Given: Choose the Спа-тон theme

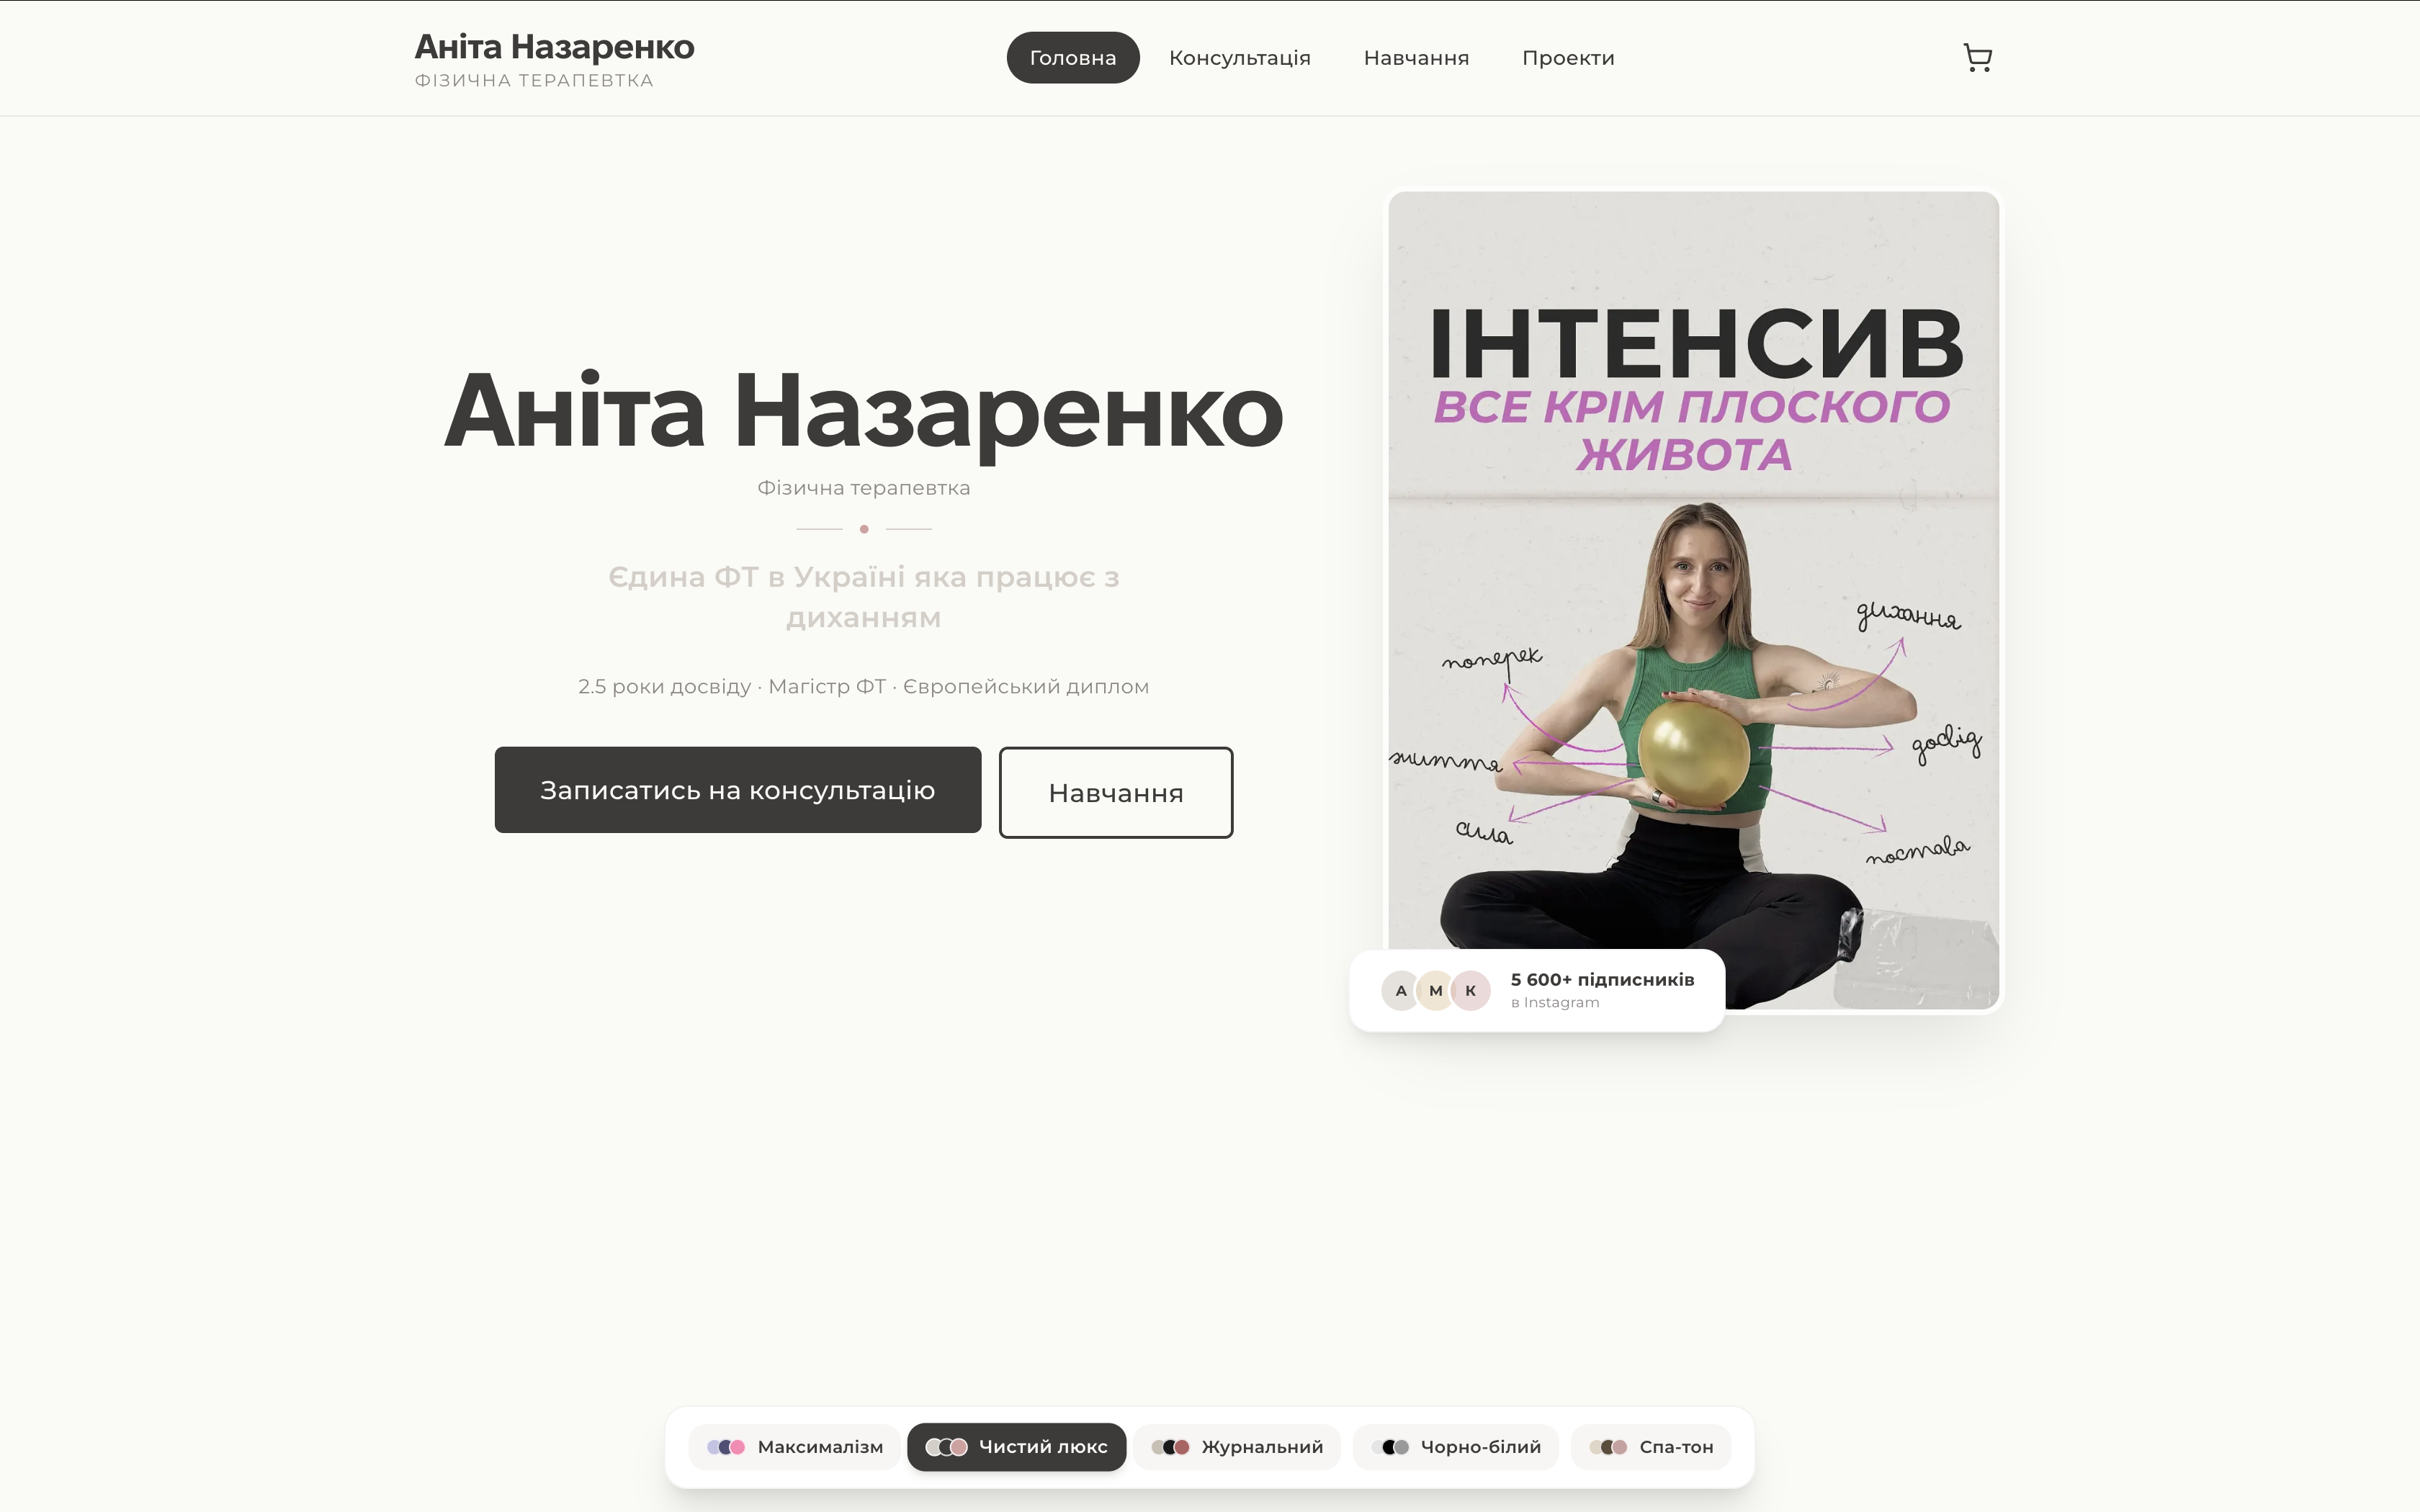Looking at the screenshot, I should [1651, 1447].
